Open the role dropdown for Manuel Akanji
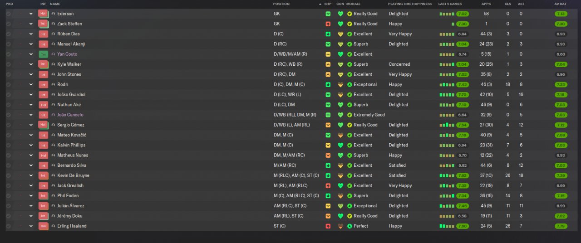 (x=31, y=44)
